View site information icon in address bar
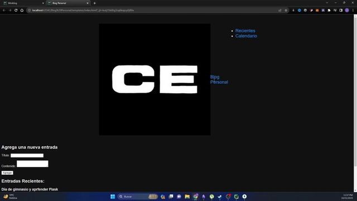The image size is (357, 201). (x=29, y=10)
